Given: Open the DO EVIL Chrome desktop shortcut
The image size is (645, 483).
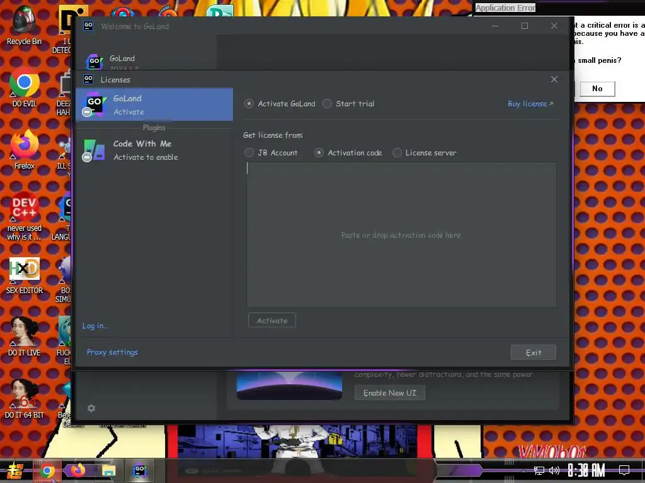Looking at the screenshot, I should pos(24,88).
